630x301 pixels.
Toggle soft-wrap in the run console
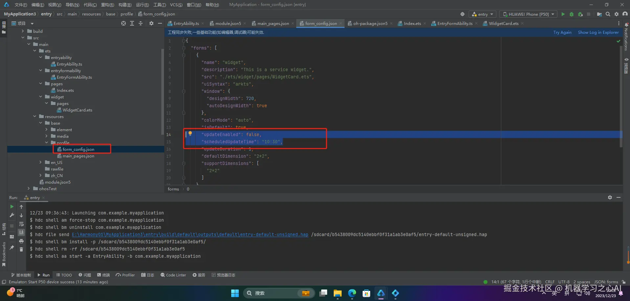(21, 224)
